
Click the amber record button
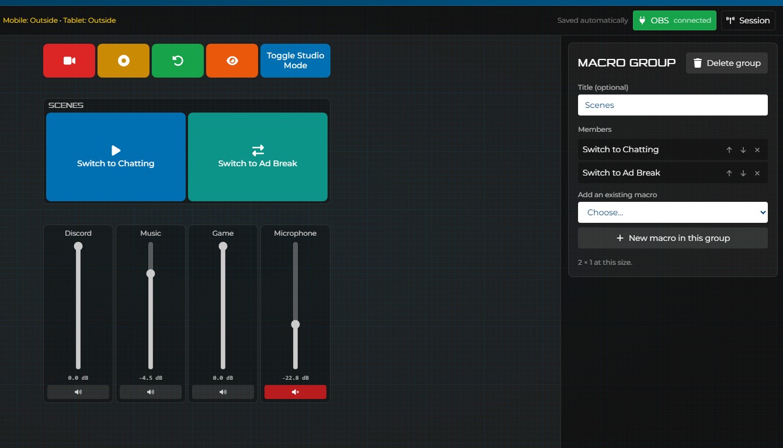[123, 61]
